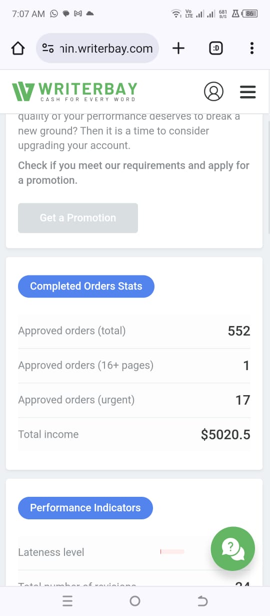Tap the site settings icon in address bar

click(x=48, y=49)
